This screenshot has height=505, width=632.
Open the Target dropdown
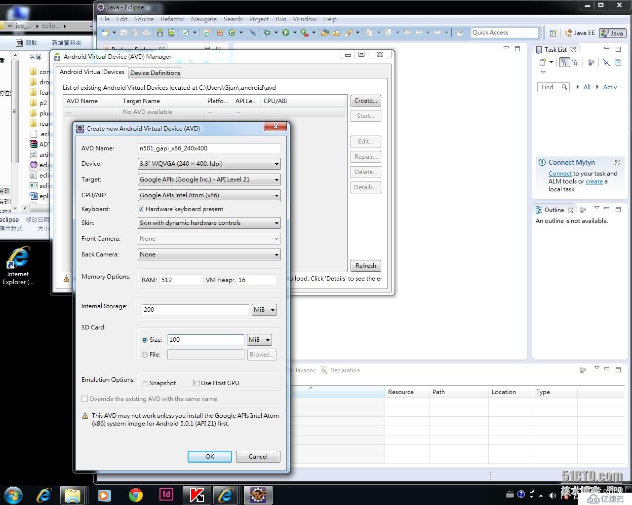point(209,180)
